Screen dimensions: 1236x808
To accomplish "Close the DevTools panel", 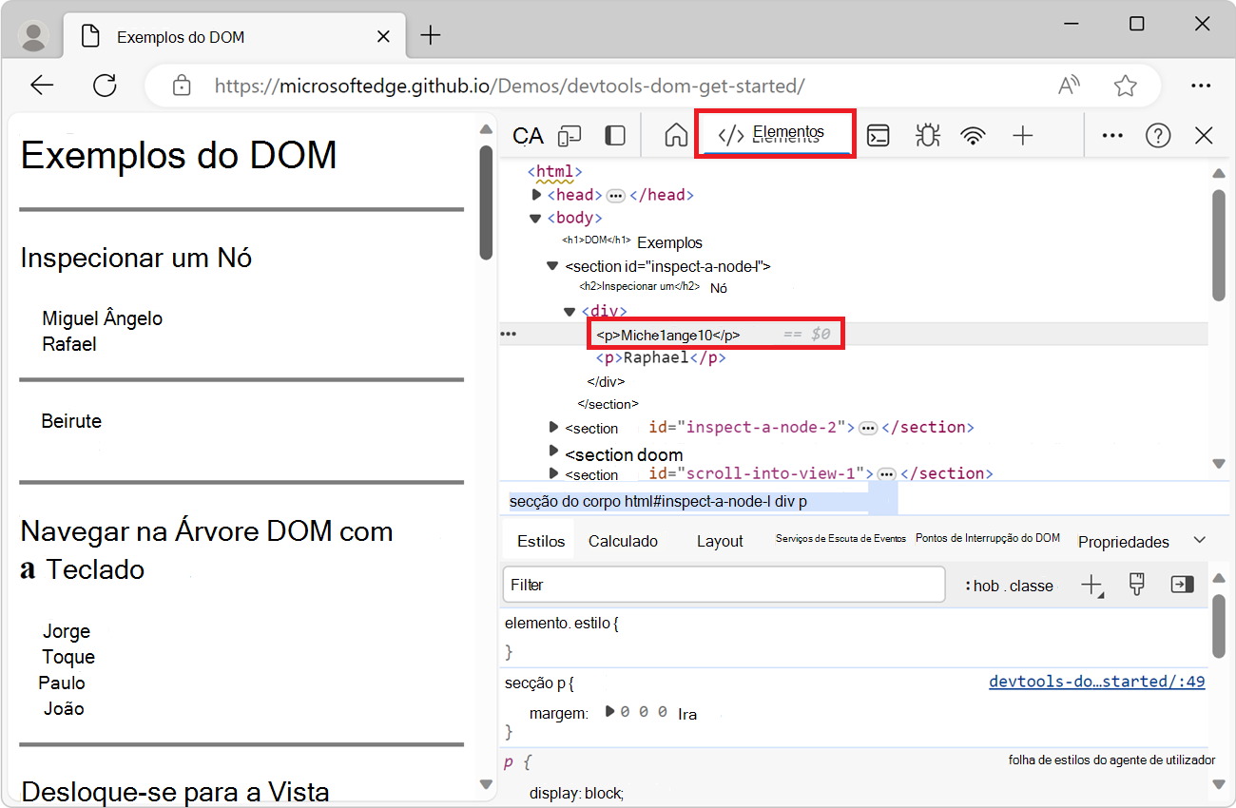I will click(1204, 136).
